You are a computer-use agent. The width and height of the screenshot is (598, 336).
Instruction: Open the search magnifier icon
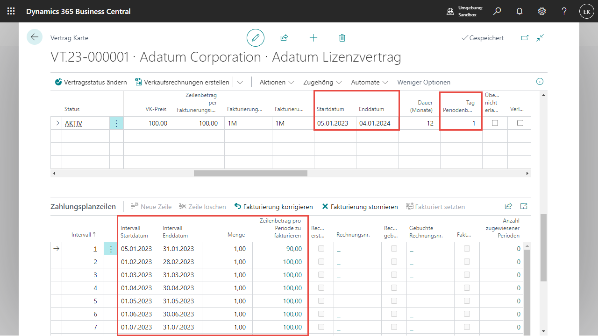click(497, 11)
